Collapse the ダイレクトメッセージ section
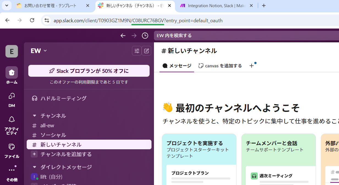The width and height of the screenshot is (339, 185). [x=35, y=167]
